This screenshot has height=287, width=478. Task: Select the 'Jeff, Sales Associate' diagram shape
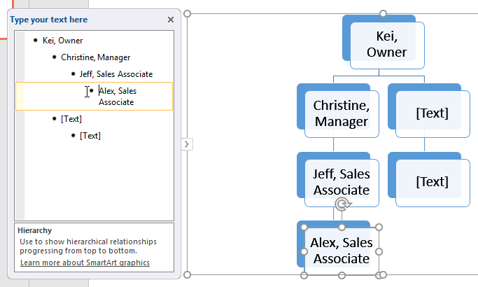(x=341, y=181)
